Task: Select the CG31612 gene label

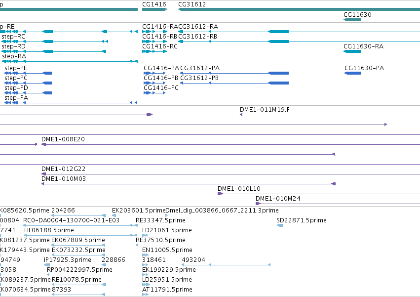Action: click(192, 4)
